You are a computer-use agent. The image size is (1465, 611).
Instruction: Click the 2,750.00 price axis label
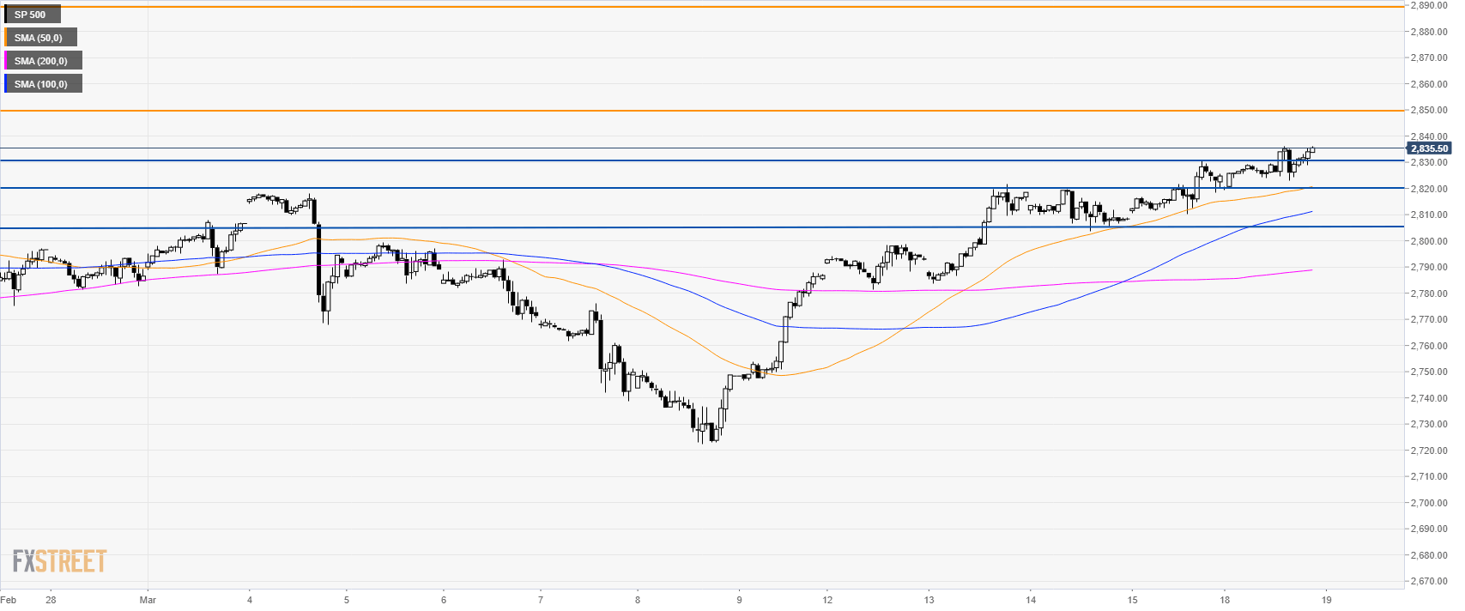point(1430,372)
